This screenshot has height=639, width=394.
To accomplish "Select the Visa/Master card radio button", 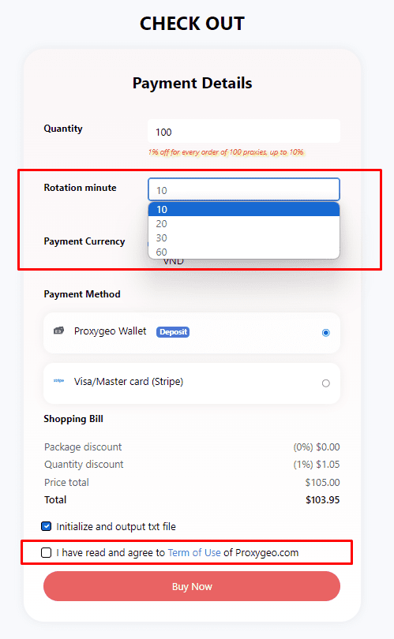I will point(326,383).
